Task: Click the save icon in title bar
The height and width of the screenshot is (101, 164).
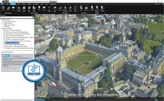Action: tap(8, 2)
